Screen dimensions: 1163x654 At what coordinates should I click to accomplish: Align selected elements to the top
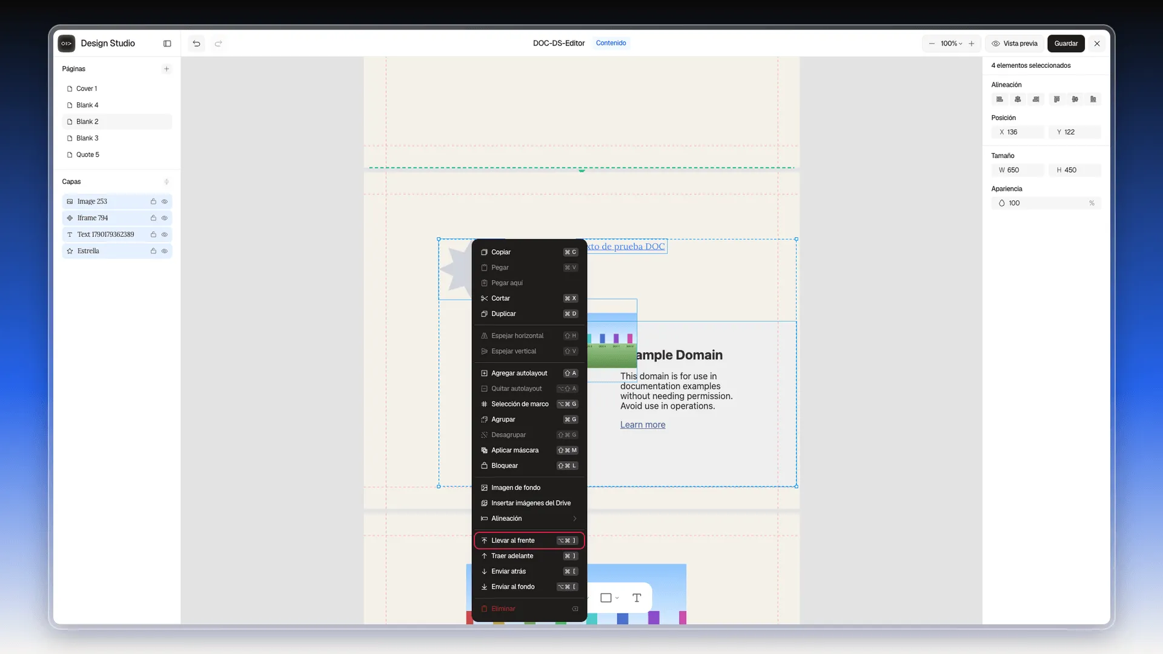pyautogui.click(x=1057, y=99)
